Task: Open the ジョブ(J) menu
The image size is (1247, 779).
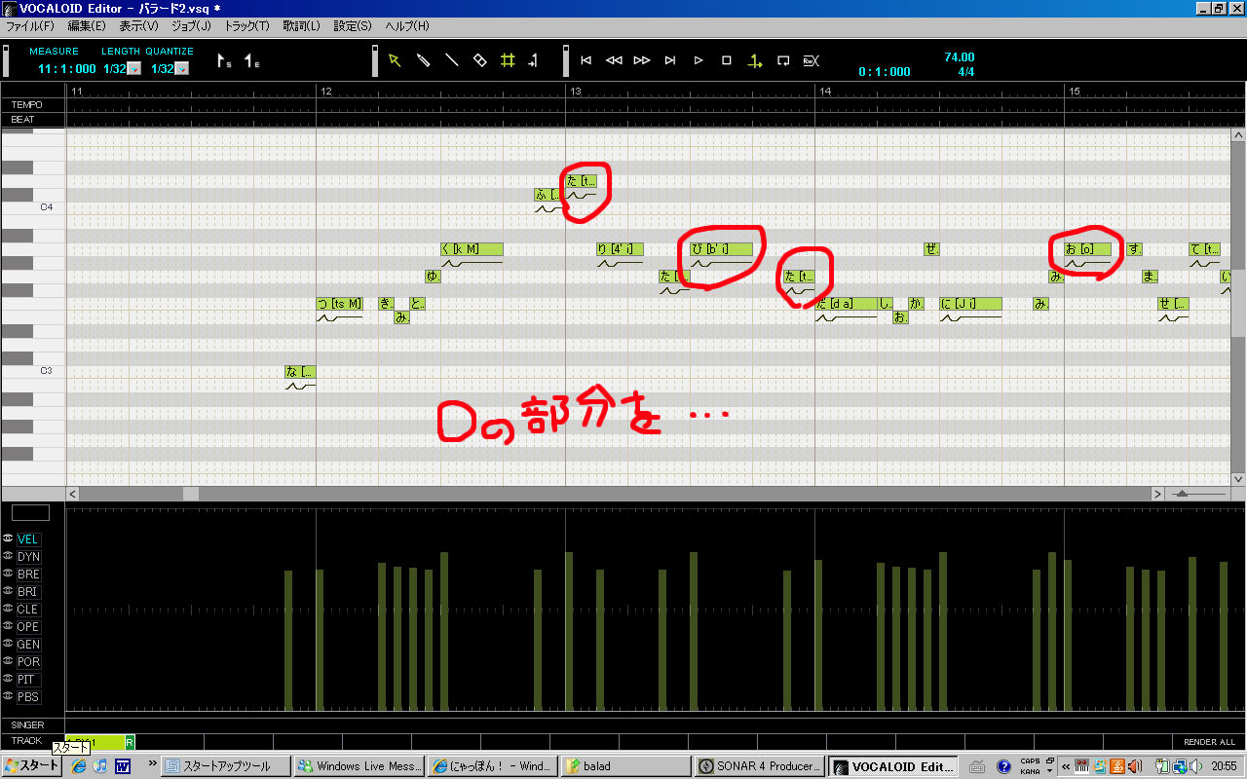Action: 191,26
